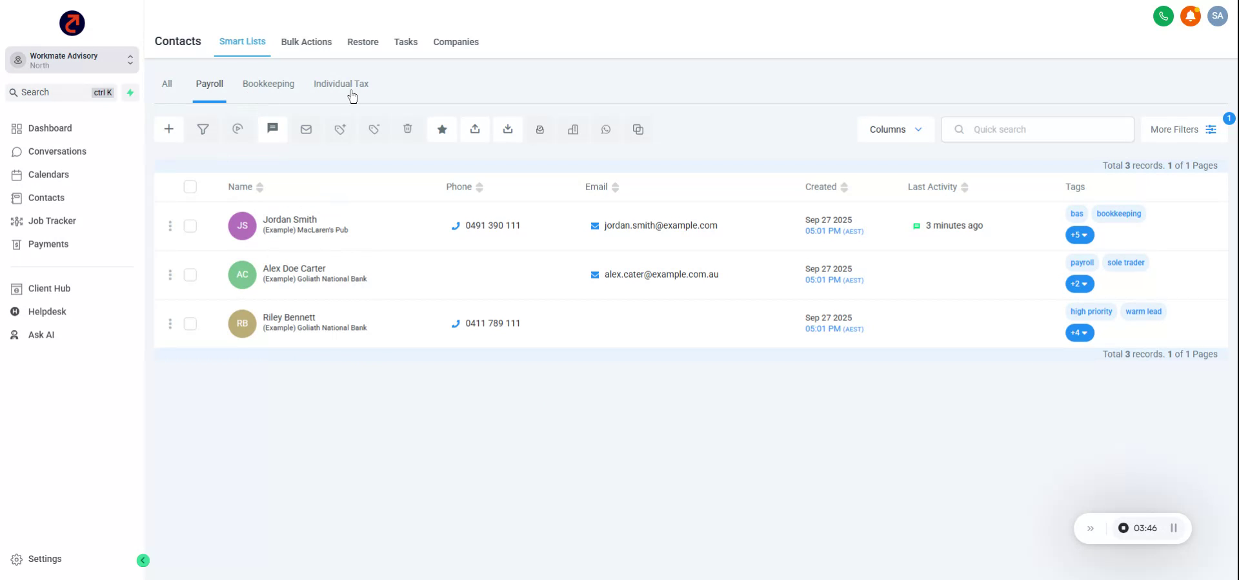Check the checkbox next to Riley Bennett

(x=190, y=324)
